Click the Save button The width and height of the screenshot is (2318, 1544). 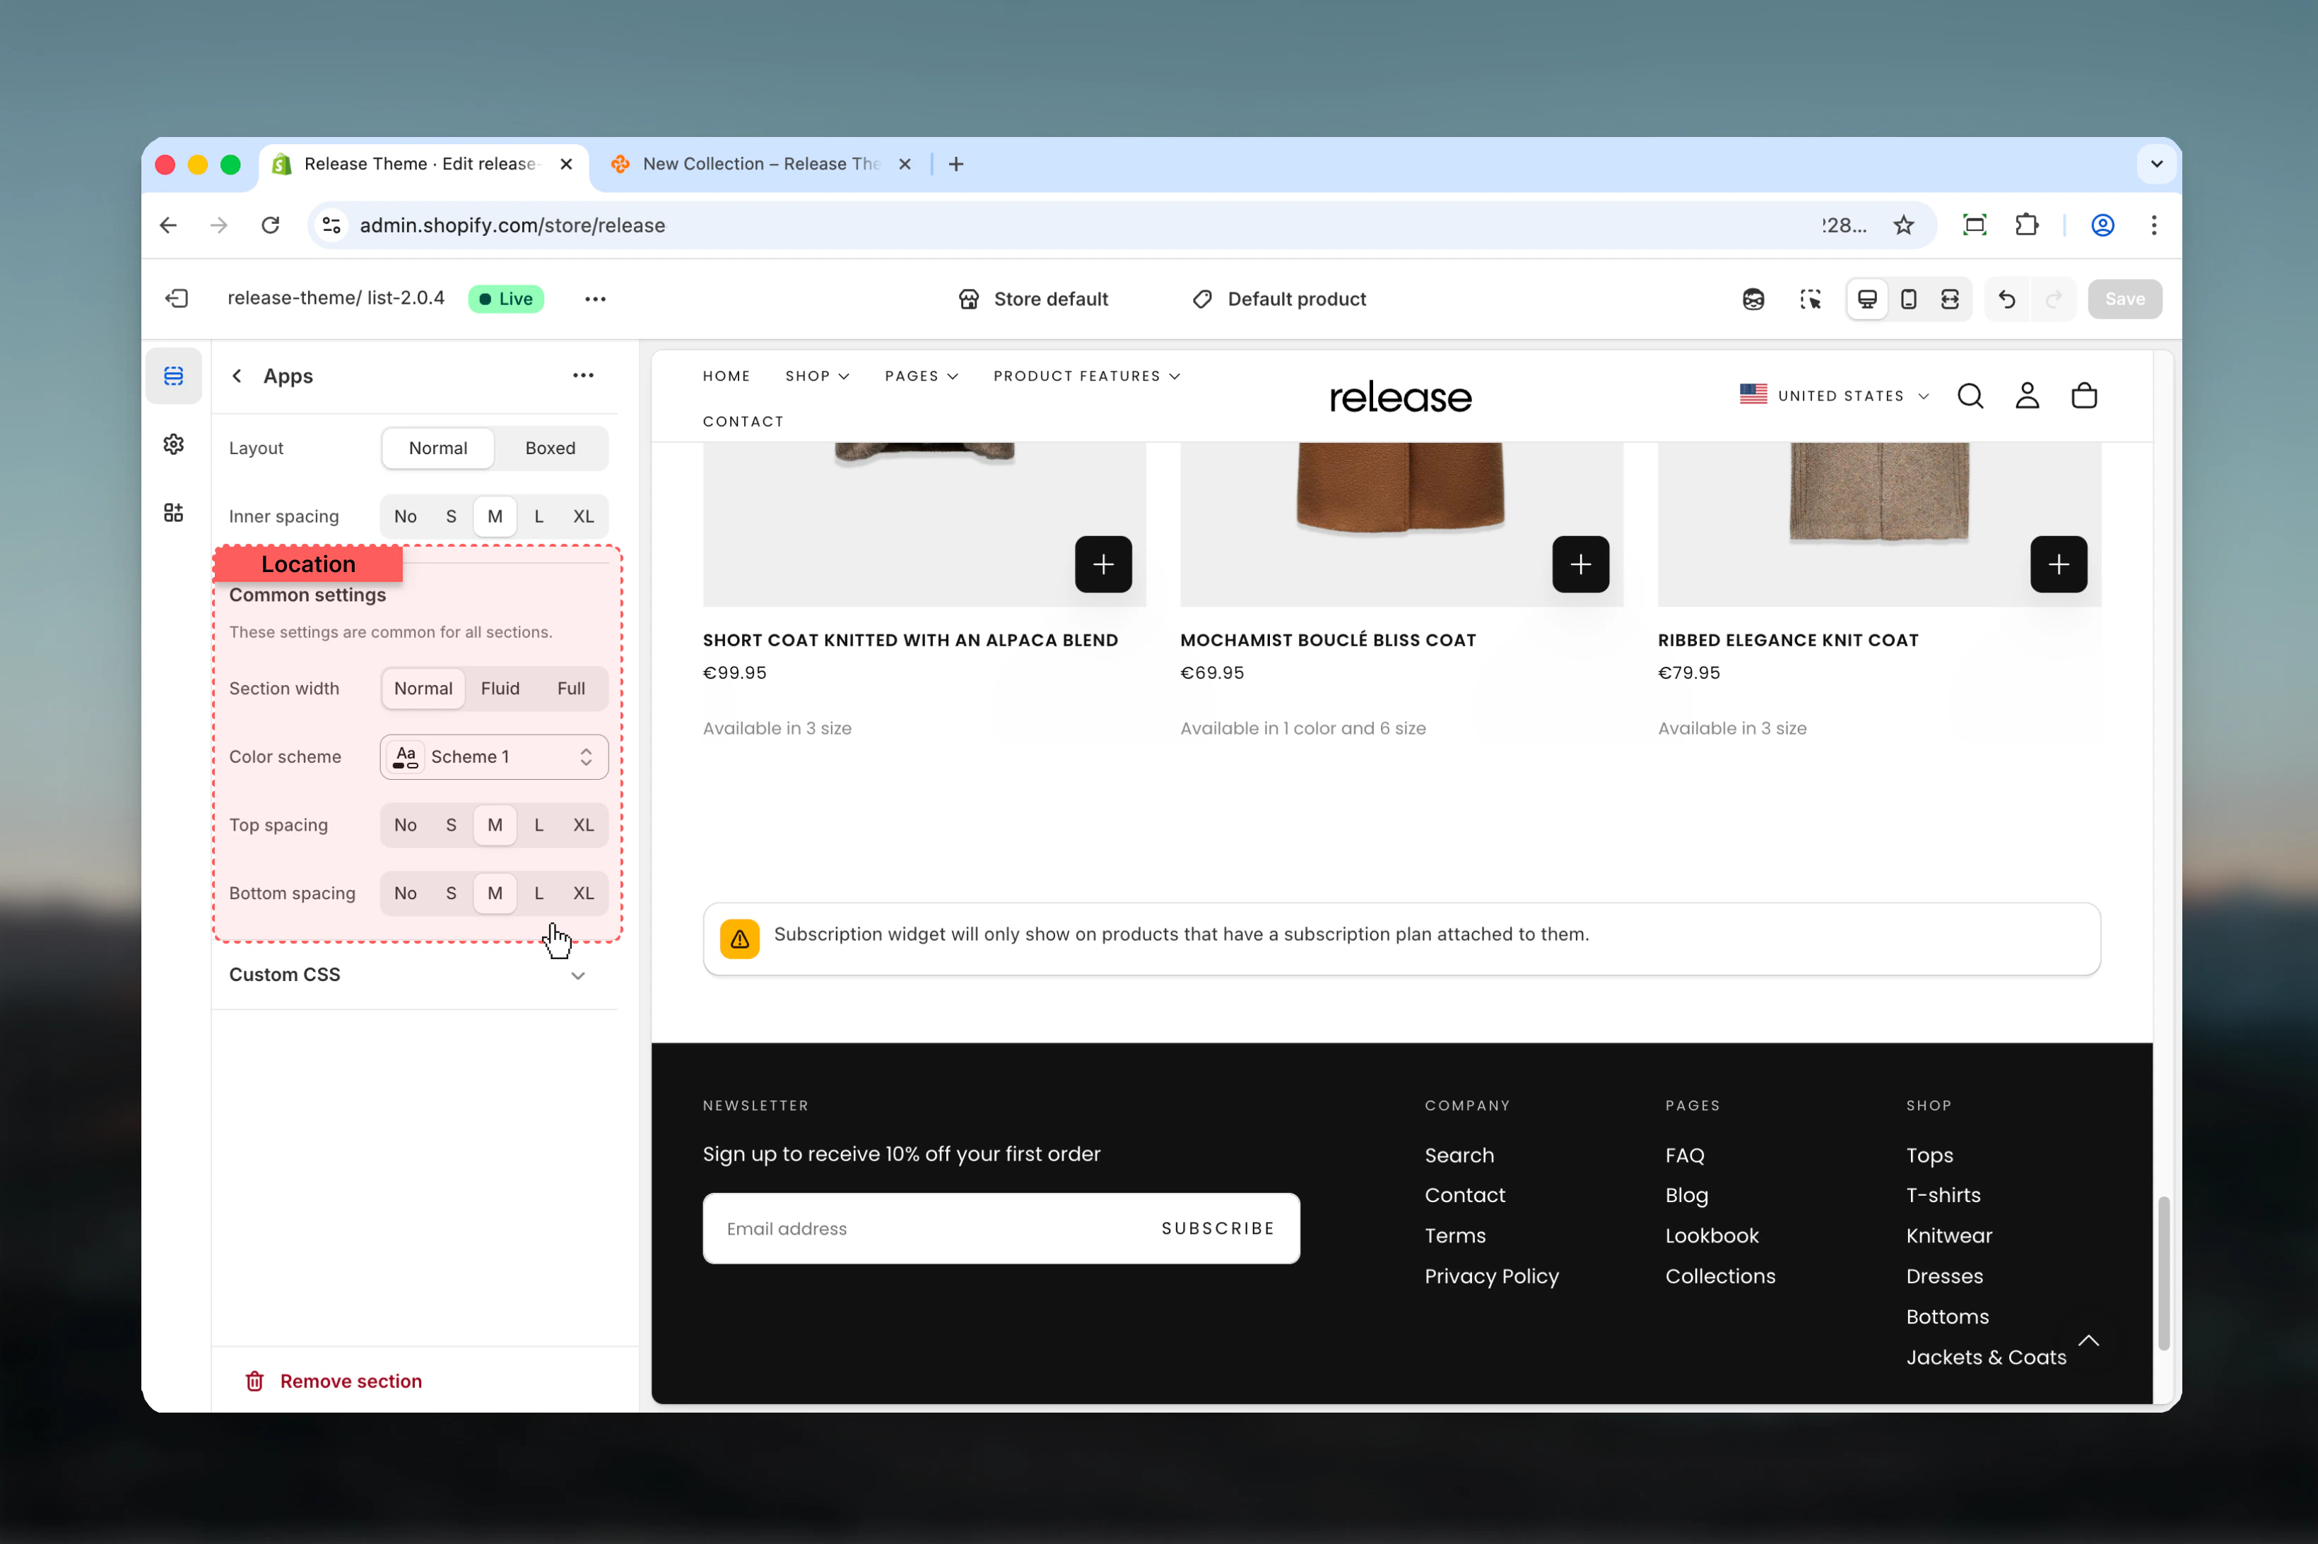(2124, 298)
